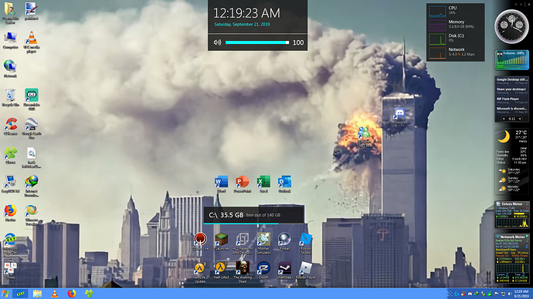Launch Outlook from the desktop

(284, 184)
